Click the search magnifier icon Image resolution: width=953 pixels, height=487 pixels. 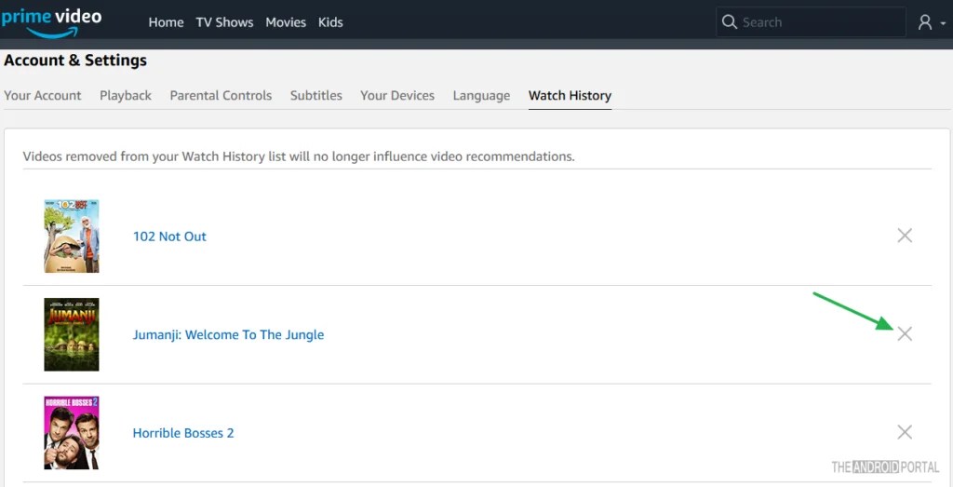click(730, 22)
